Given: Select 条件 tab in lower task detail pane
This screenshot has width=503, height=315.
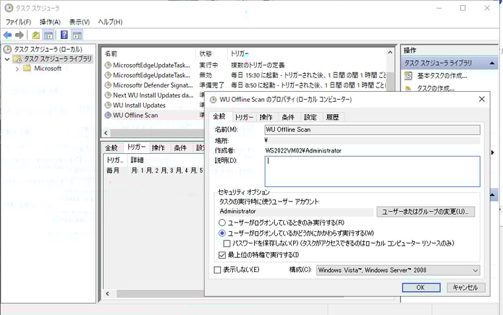Looking at the screenshot, I should coord(180,147).
